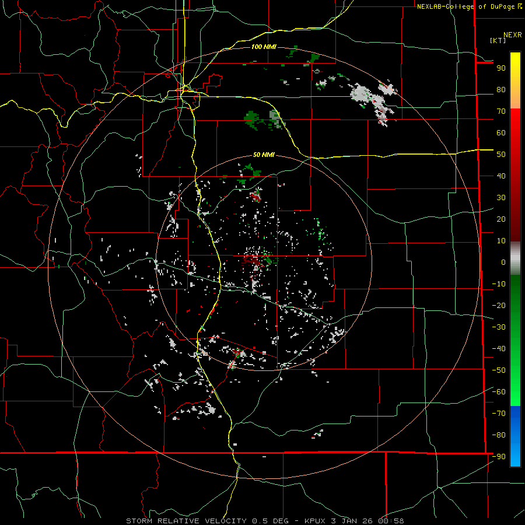Click the "60" value on the velocity scale
The width and height of the screenshot is (525, 525).
(501, 133)
